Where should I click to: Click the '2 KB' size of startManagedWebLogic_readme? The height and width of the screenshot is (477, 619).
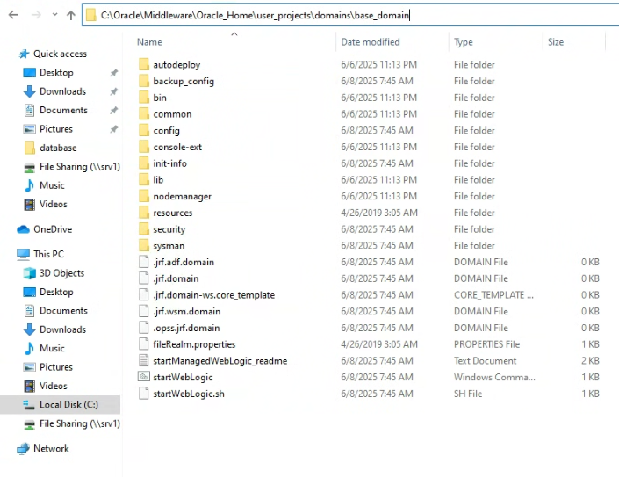(590, 360)
